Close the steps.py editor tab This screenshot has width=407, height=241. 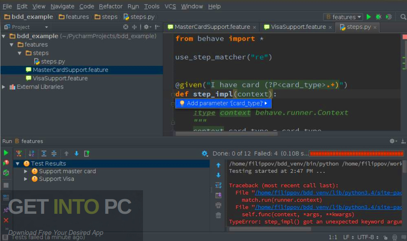[x=375, y=28]
